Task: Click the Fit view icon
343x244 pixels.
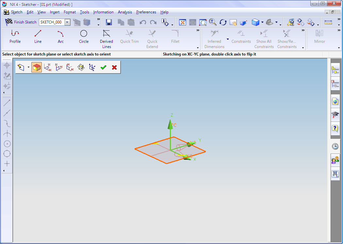Action: tap(182, 22)
